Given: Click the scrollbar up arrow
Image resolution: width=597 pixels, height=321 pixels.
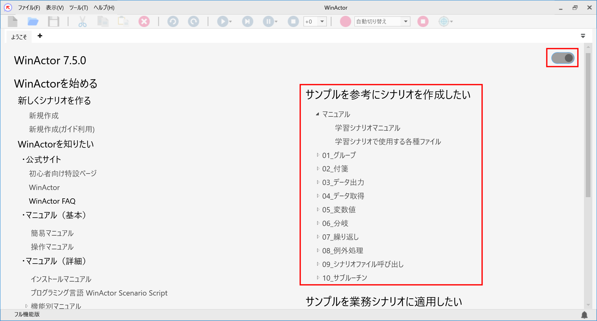Looking at the screenshot, I should coord(588,47).
